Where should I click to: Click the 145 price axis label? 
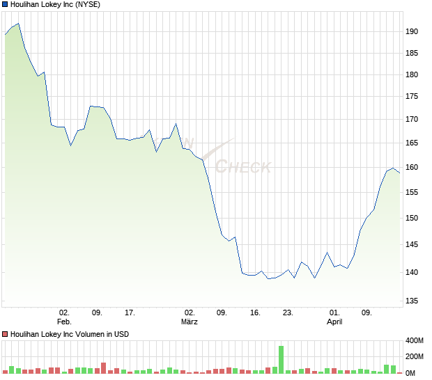[412, 244]
